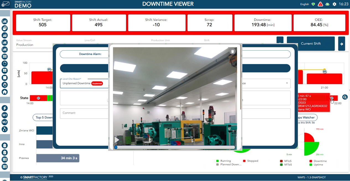Delete the attached video with trash icon
350x181 pixels.
coord(232,51)
